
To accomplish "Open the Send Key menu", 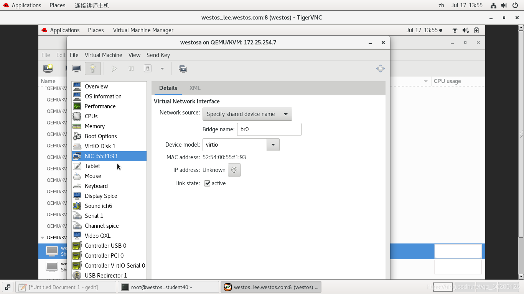I will [x=158, y=55].
